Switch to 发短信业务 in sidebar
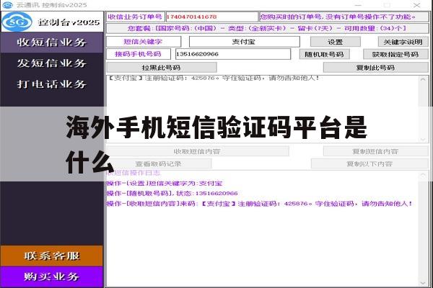Viewport: 433px width, 288px height. tap(52, 63)
